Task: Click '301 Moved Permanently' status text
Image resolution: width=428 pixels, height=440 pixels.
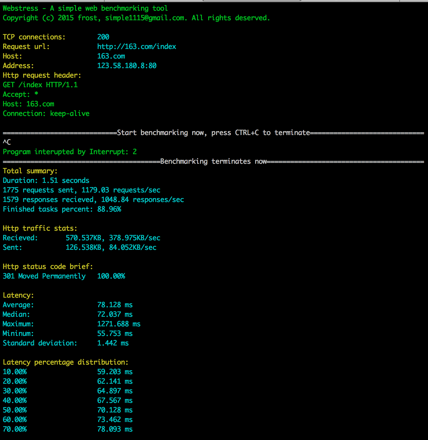Action: pos(44,276)
